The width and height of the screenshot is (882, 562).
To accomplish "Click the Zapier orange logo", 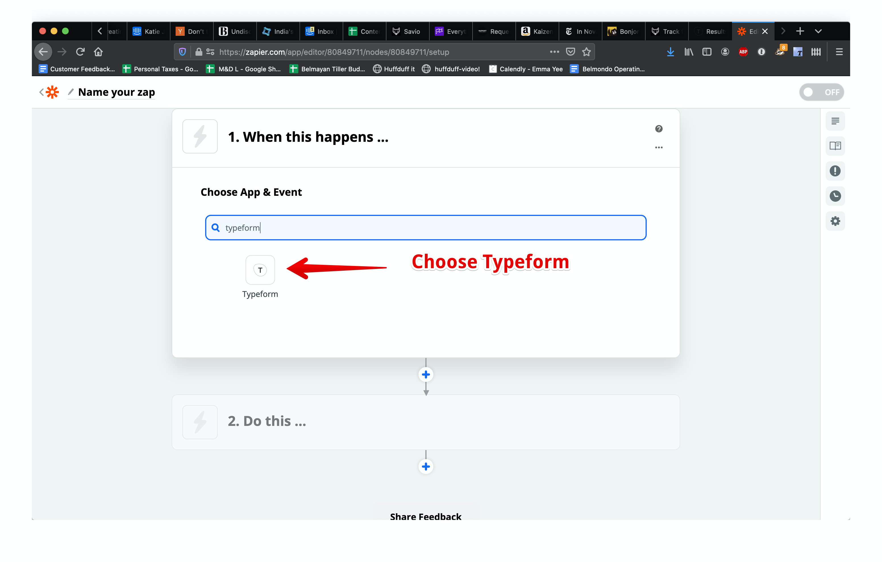I will coord(52,92).
